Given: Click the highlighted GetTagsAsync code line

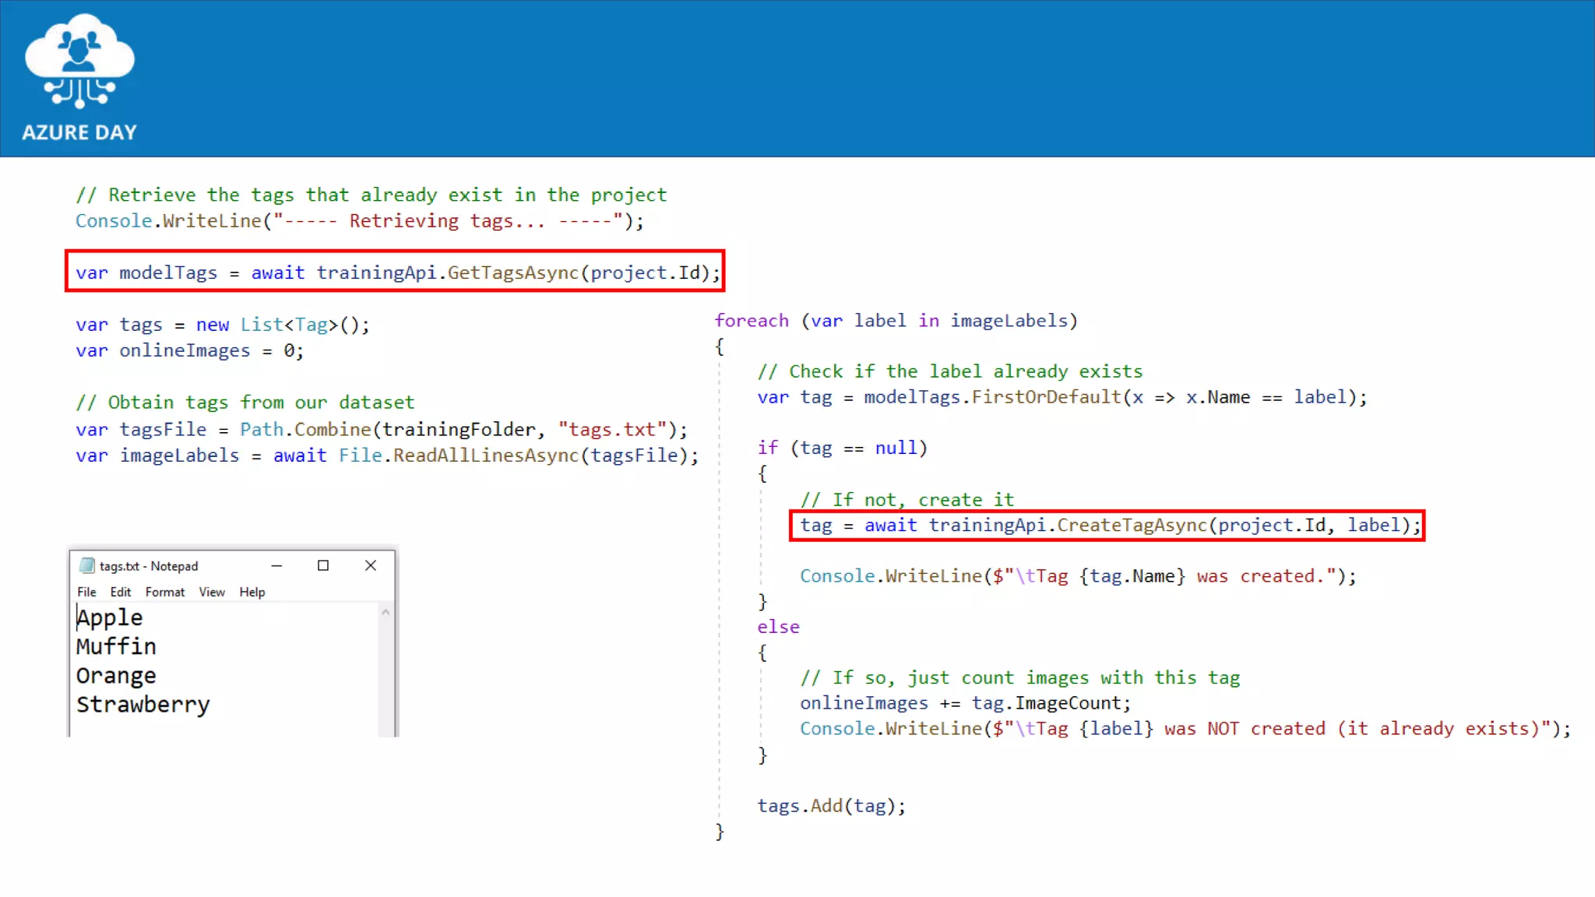Looking at the screenshot, I should [396, 272].
